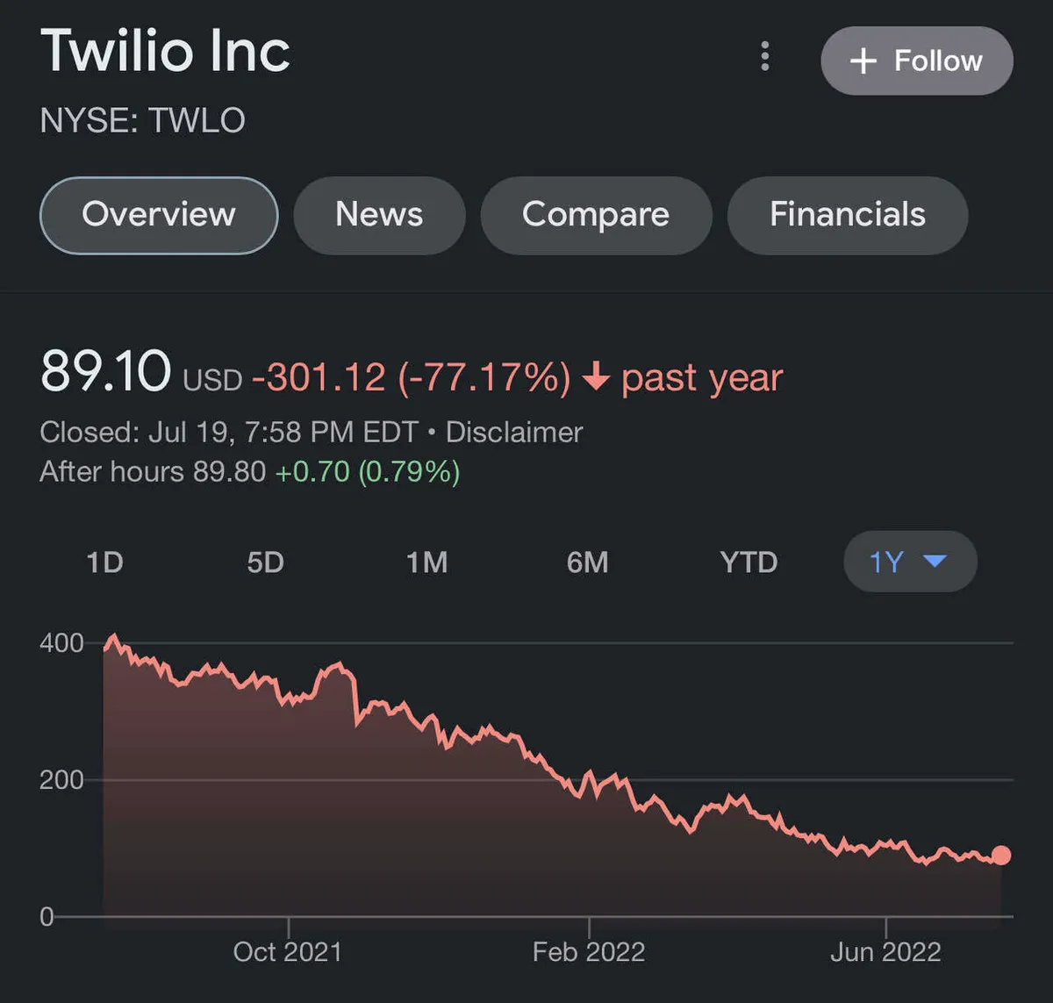
Task: Select the 5D time range
Action: click(x=265, y=562)
